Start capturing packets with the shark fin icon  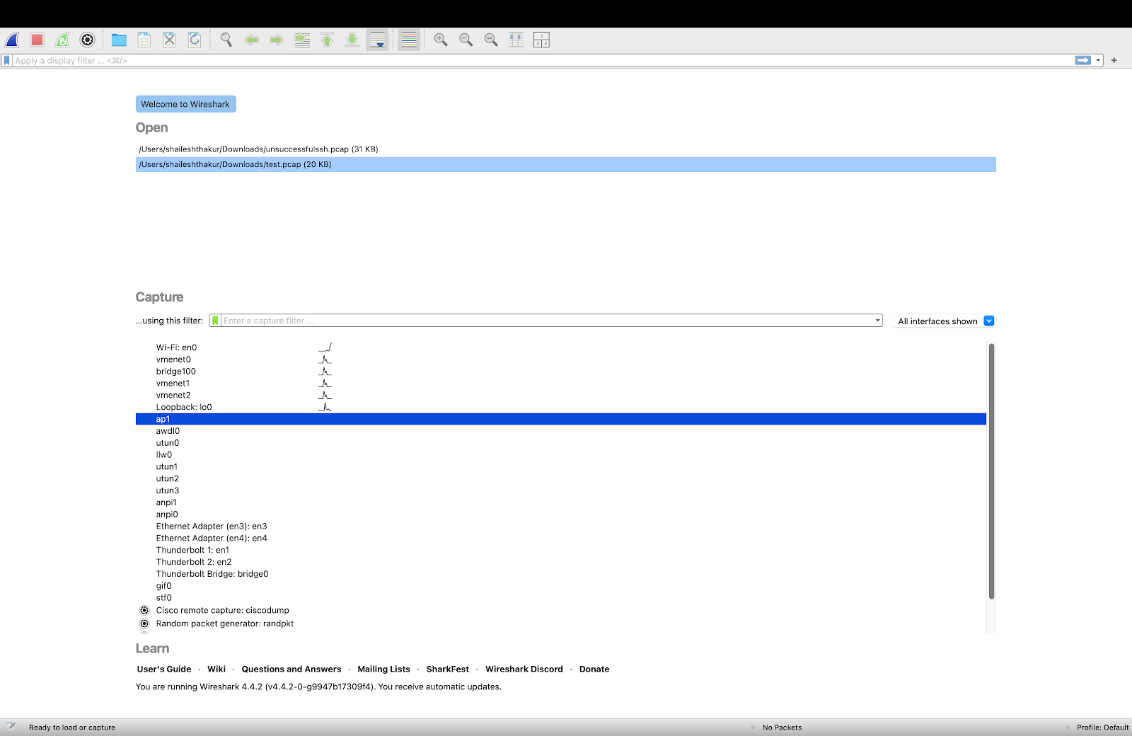tap(12, 40)
